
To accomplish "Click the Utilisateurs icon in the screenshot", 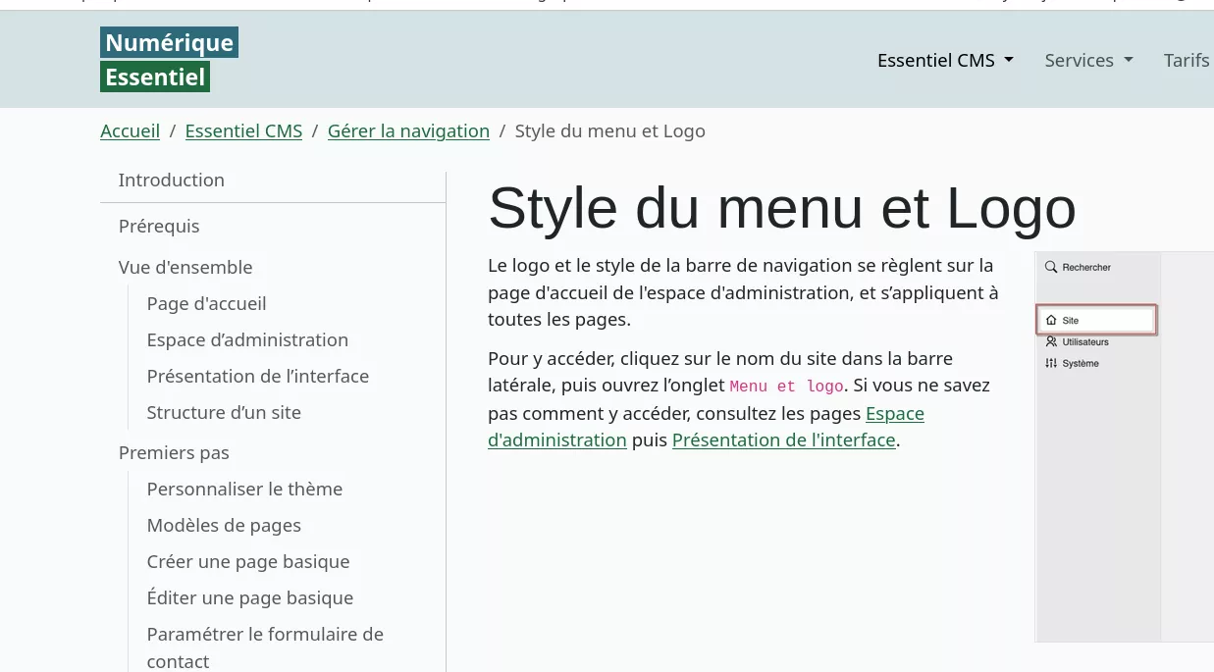I will click(x=1051, y=341).
